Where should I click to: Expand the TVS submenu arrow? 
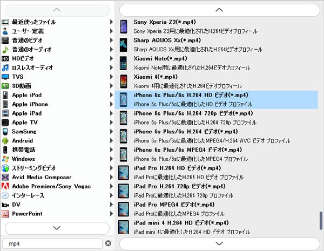[111, 77]
